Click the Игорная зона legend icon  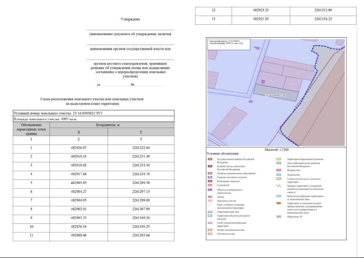click(279, 170)
